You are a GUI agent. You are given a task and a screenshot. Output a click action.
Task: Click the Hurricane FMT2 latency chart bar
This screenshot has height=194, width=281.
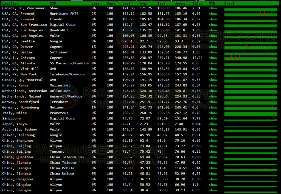[x=251, y=14]
